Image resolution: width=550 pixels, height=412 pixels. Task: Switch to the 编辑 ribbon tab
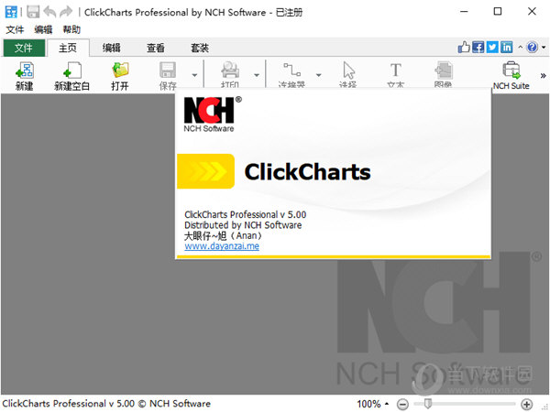click(x=112, y=48)
